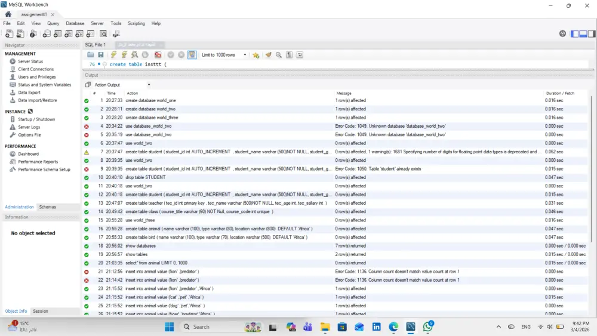Viewport: 597px width, 336px height.
Task: Rollback transaction icon
Action: [181, 55]
